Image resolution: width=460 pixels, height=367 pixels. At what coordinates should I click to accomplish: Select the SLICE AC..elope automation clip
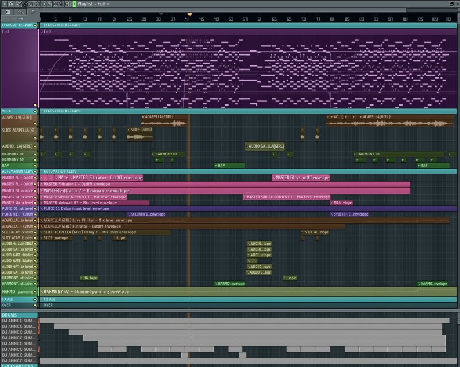(x=315, y=232)
